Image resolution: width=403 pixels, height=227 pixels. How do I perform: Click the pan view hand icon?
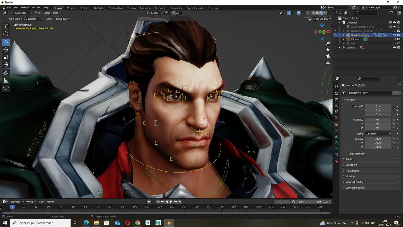328,49
